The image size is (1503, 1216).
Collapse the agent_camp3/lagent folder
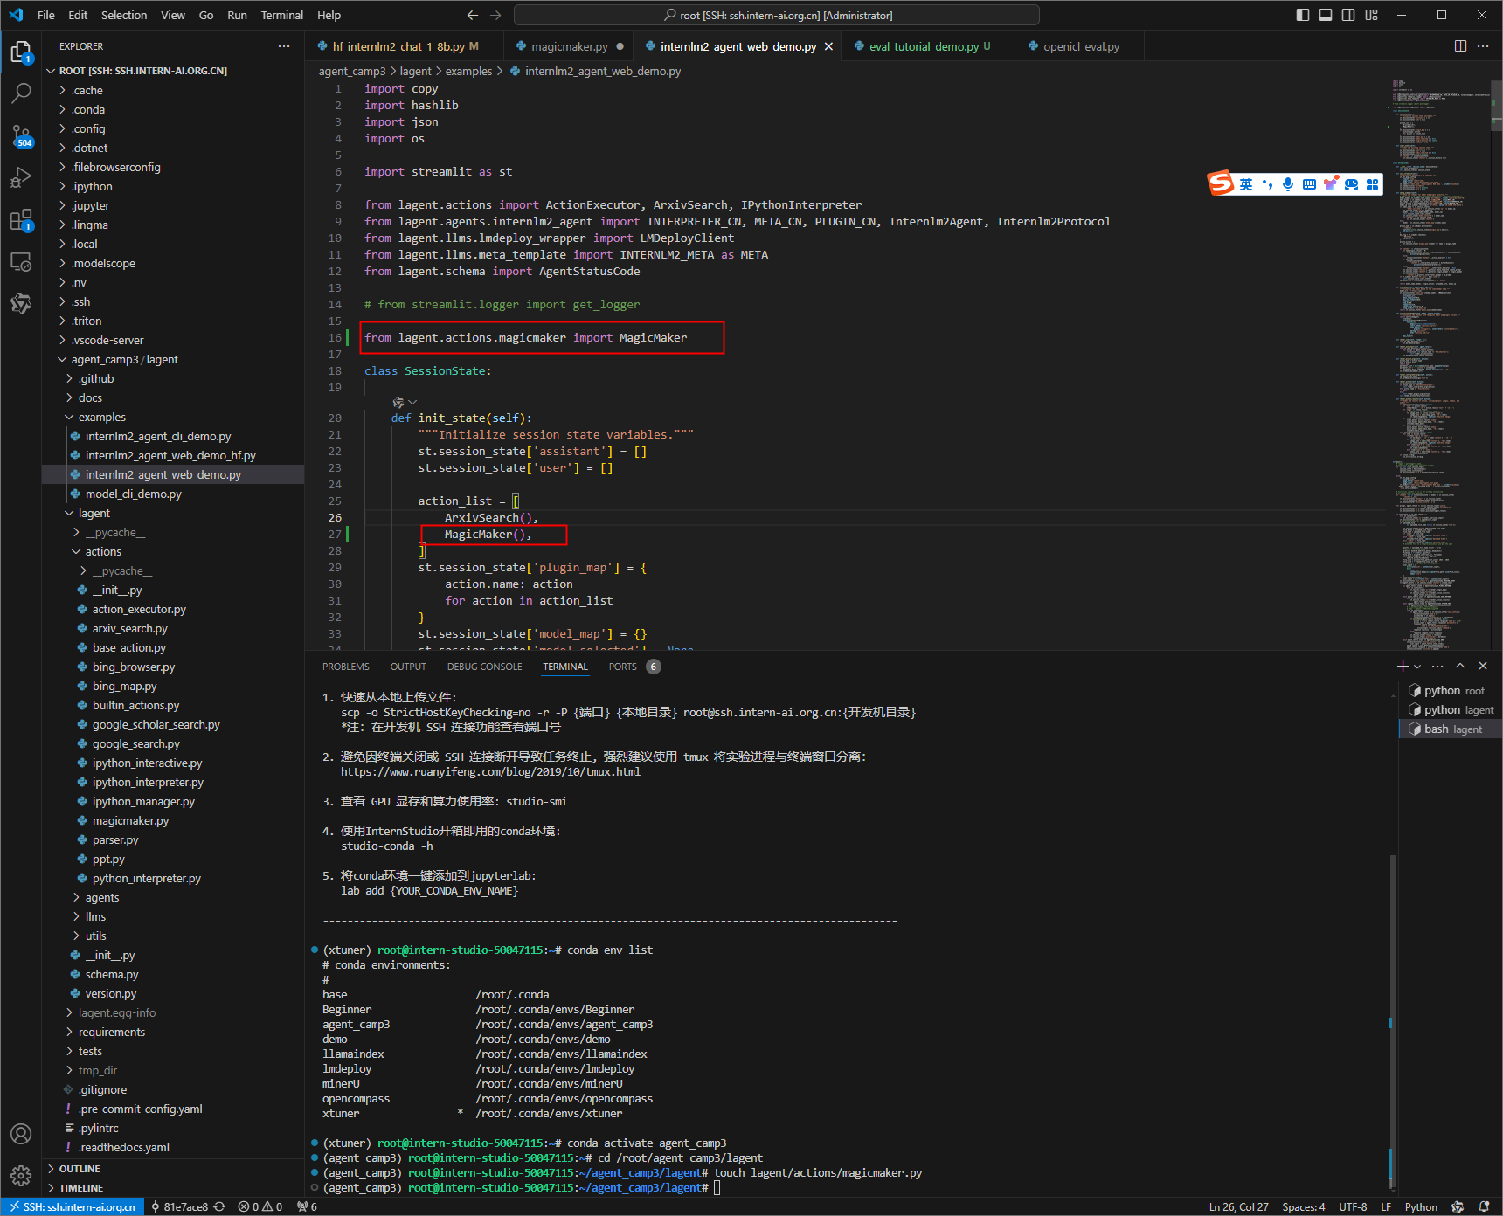173,359
